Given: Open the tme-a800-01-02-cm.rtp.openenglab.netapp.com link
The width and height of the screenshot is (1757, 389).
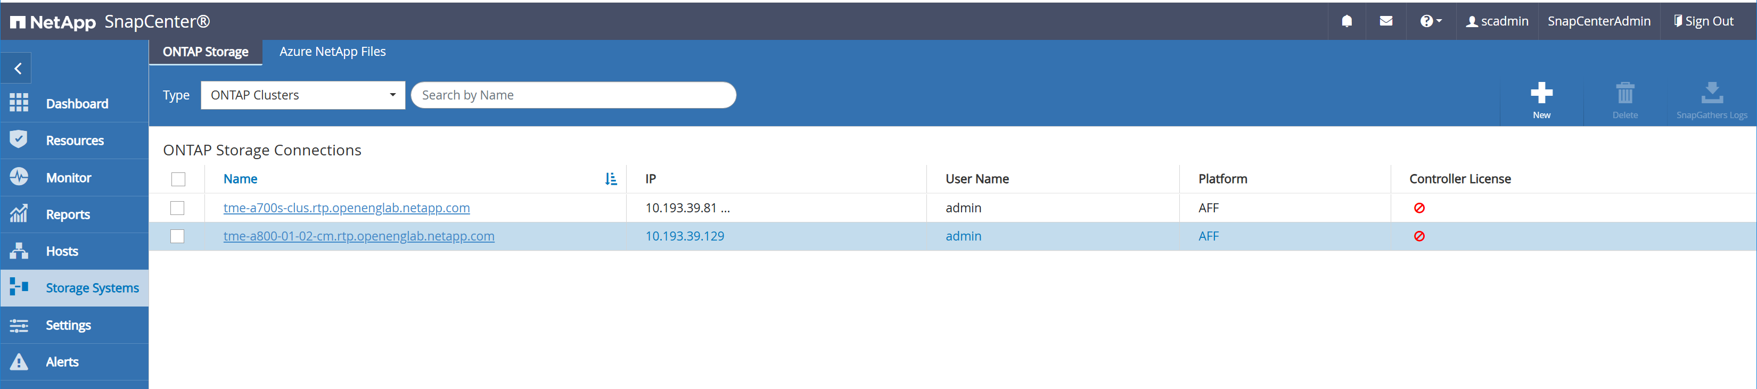Looking at the screenshot, I should tap(359, 236).
